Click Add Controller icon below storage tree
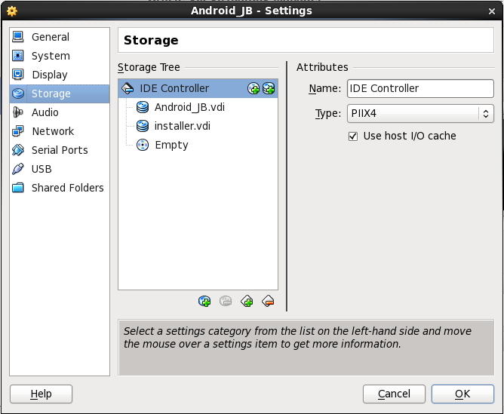 point(247,302)
